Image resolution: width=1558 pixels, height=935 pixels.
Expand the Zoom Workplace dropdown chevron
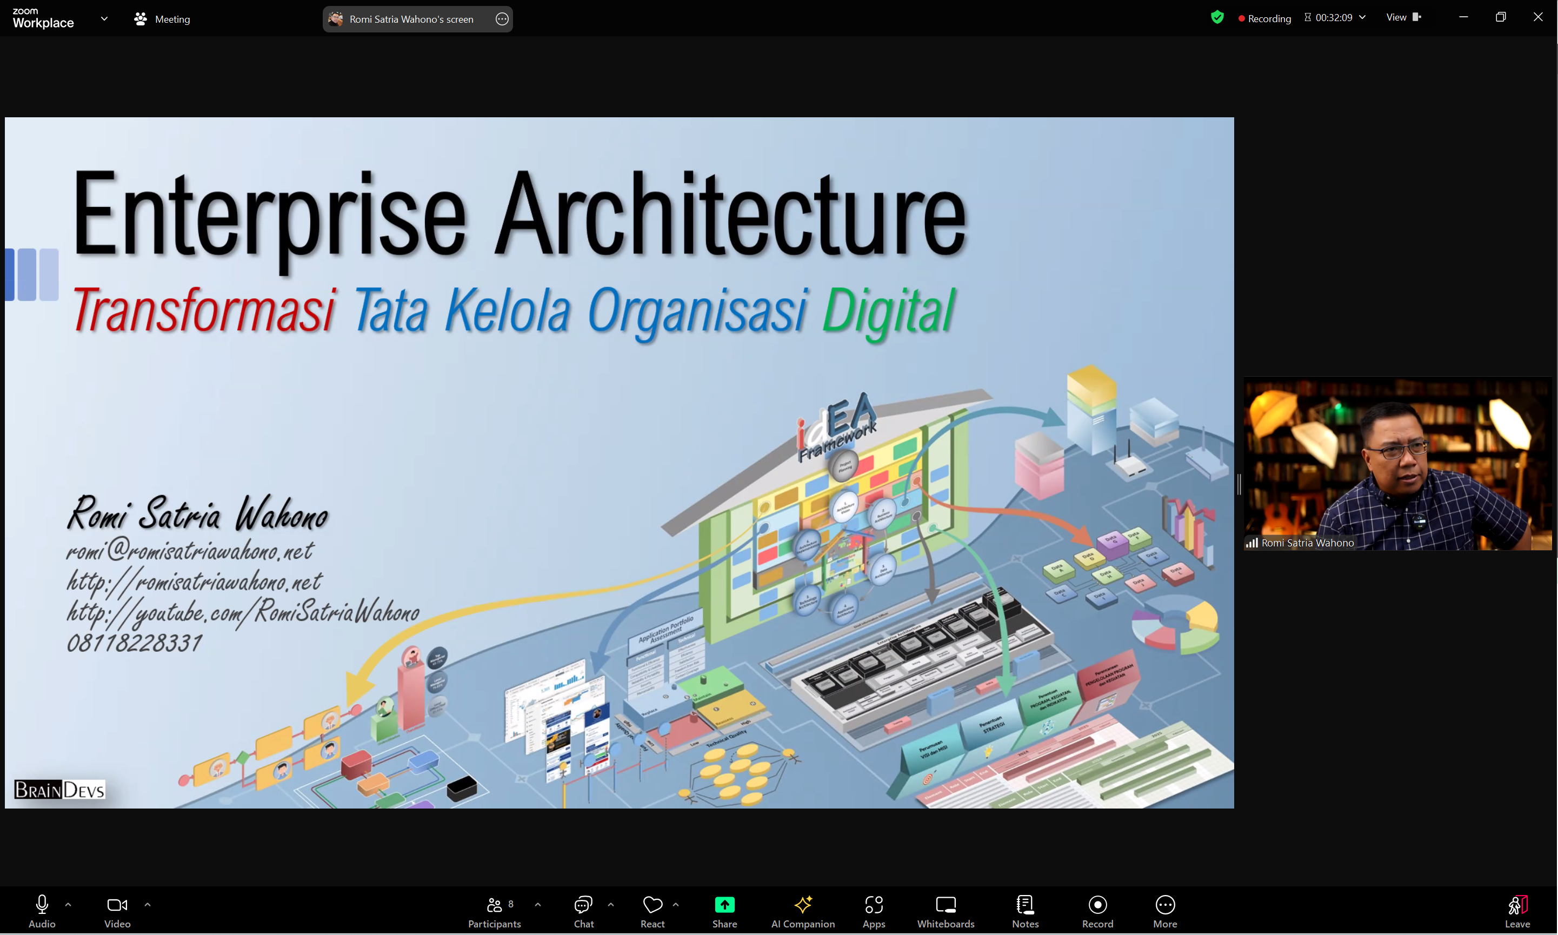(104, 19)
